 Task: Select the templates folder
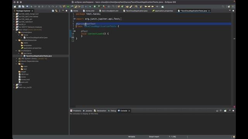[x=28, y=46]
